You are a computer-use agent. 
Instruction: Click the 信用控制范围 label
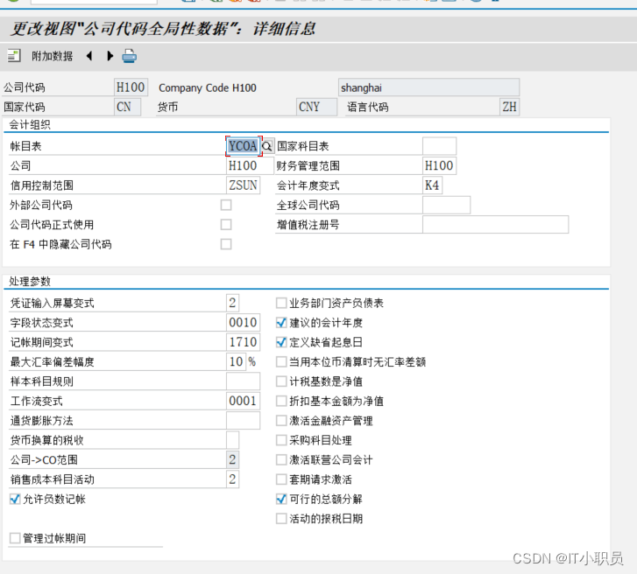tap(41, 185)
